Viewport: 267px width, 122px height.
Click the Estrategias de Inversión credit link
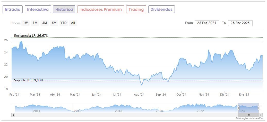(x=249, y=118)
